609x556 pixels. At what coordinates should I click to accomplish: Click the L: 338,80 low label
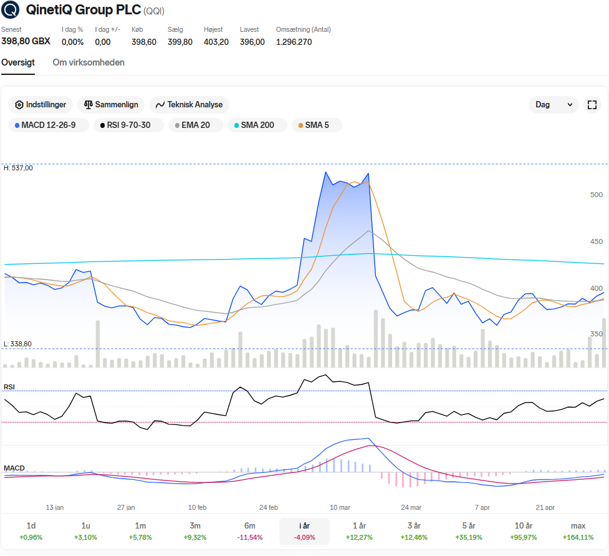tap(17, 344)
